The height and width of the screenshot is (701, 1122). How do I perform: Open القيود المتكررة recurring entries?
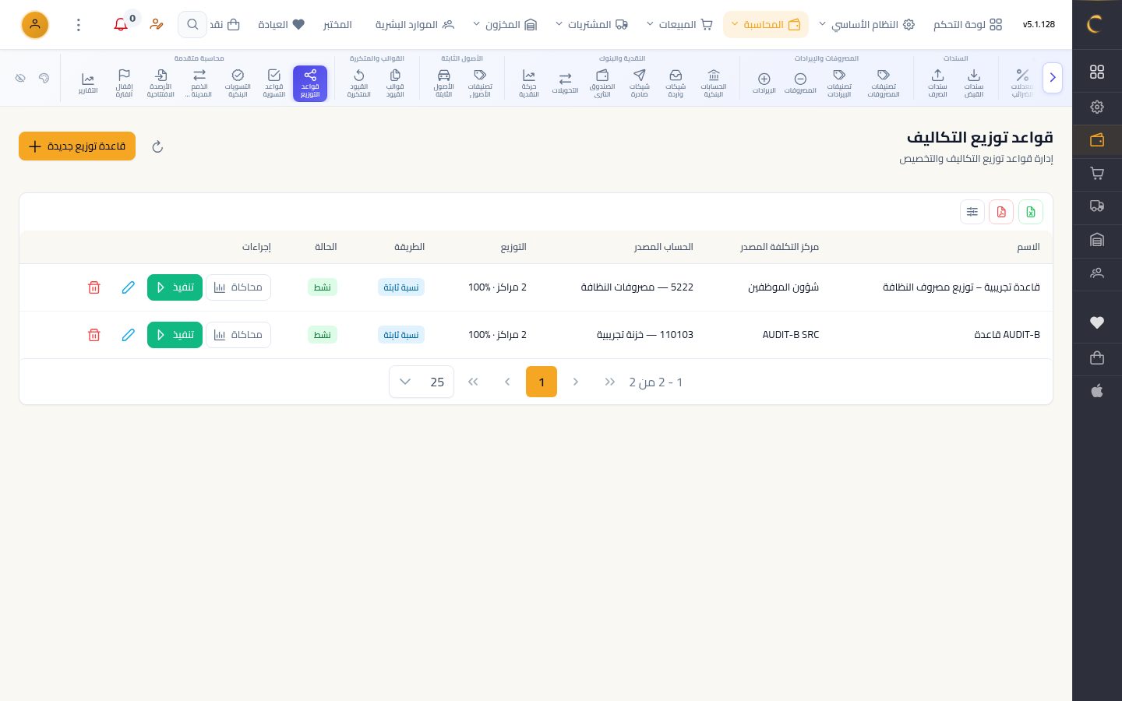click(x=358, y=83)
